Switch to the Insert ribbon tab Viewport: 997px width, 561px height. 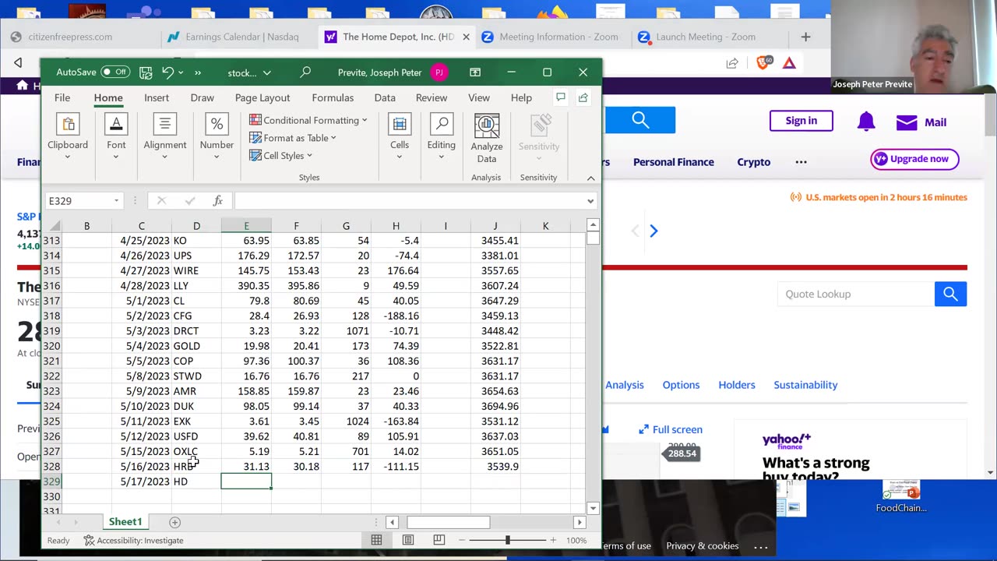click(157, 97)
